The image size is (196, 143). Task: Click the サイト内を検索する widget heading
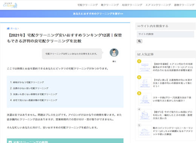coord(153,26)
